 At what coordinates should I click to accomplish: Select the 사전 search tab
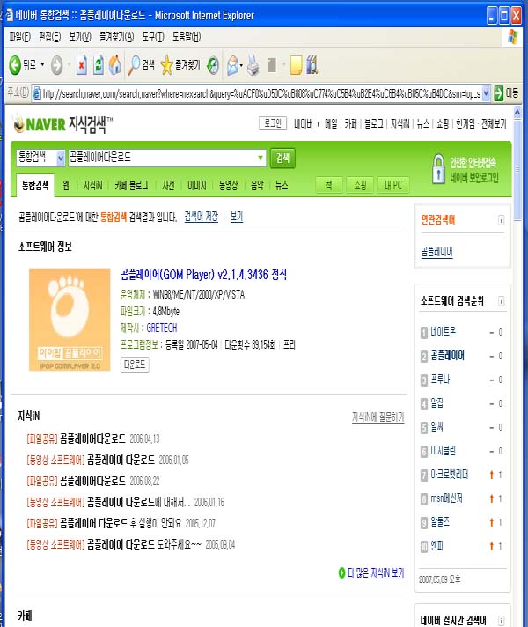168,185
